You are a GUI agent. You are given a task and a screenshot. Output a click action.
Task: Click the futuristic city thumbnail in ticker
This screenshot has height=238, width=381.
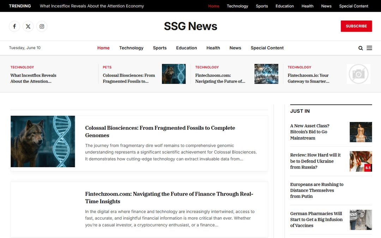coord(266,74)
